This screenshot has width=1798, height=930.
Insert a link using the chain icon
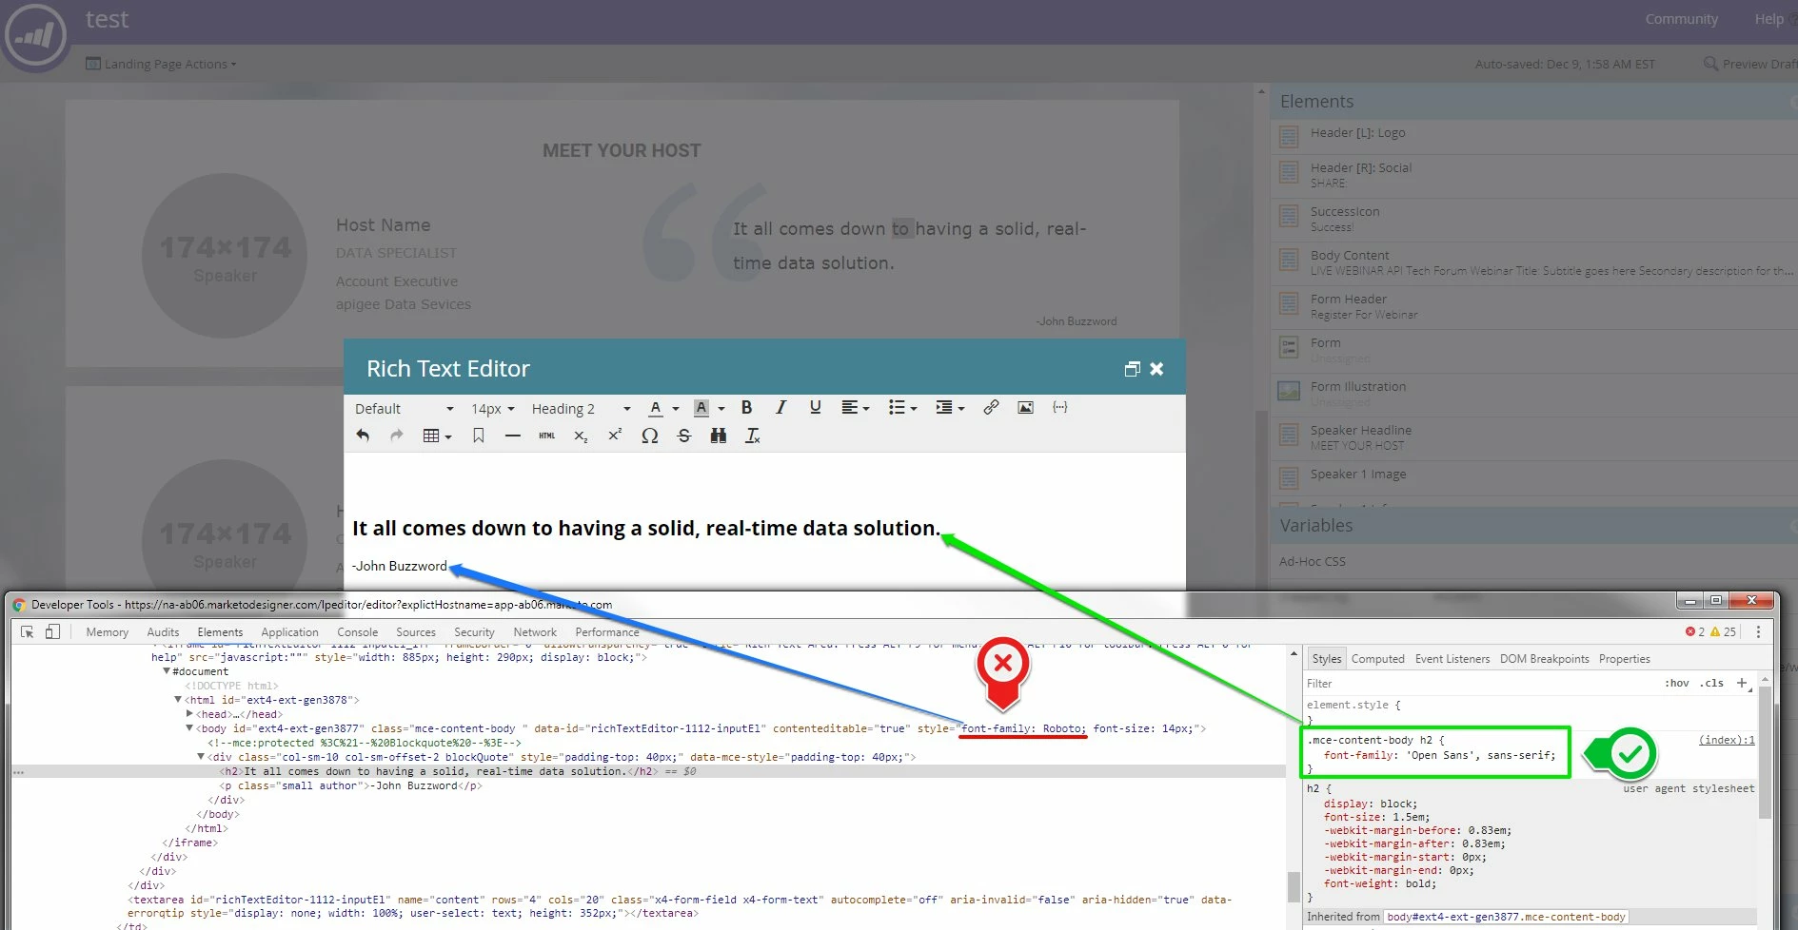click(991, 407)
